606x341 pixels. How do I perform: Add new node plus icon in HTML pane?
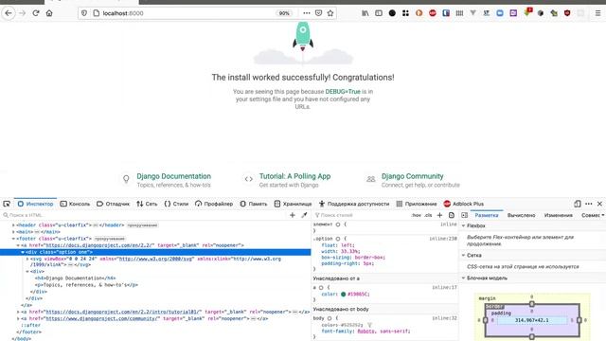[x=293, y=215]
